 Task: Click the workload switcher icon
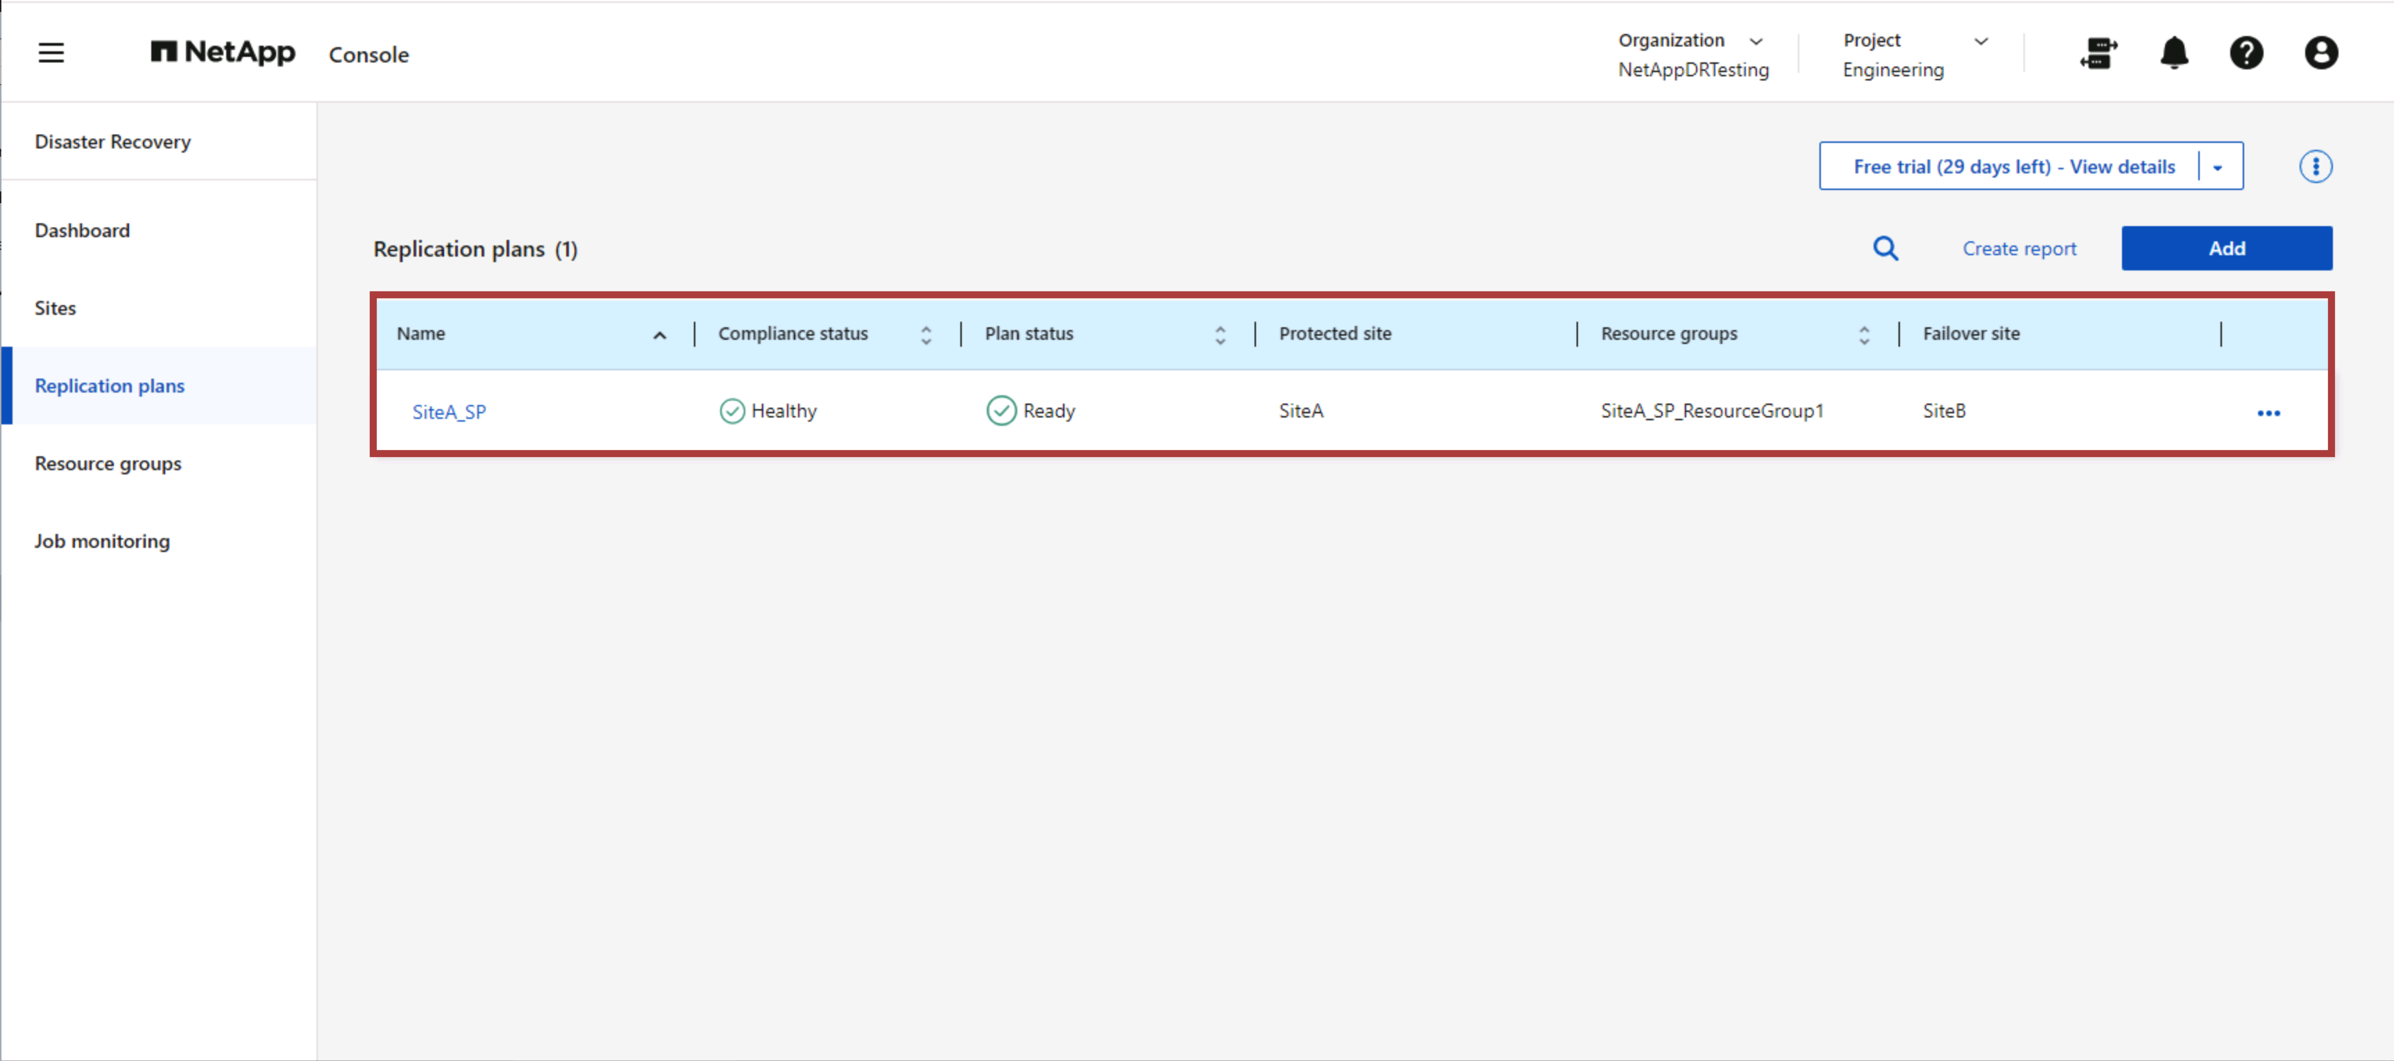(2098, 54)
